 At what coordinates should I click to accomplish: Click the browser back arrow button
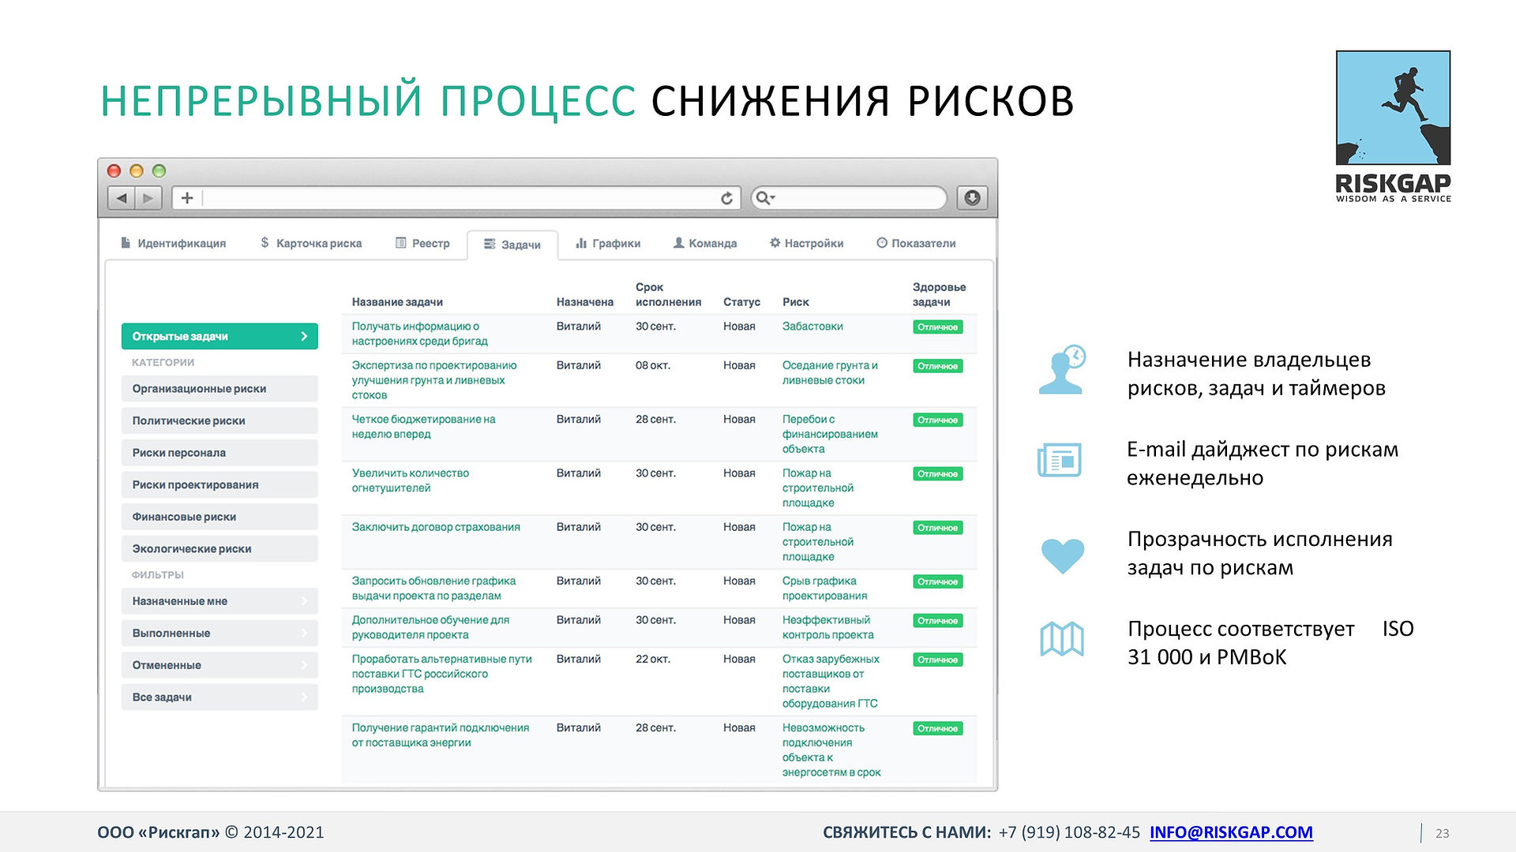tap(122, 198)
